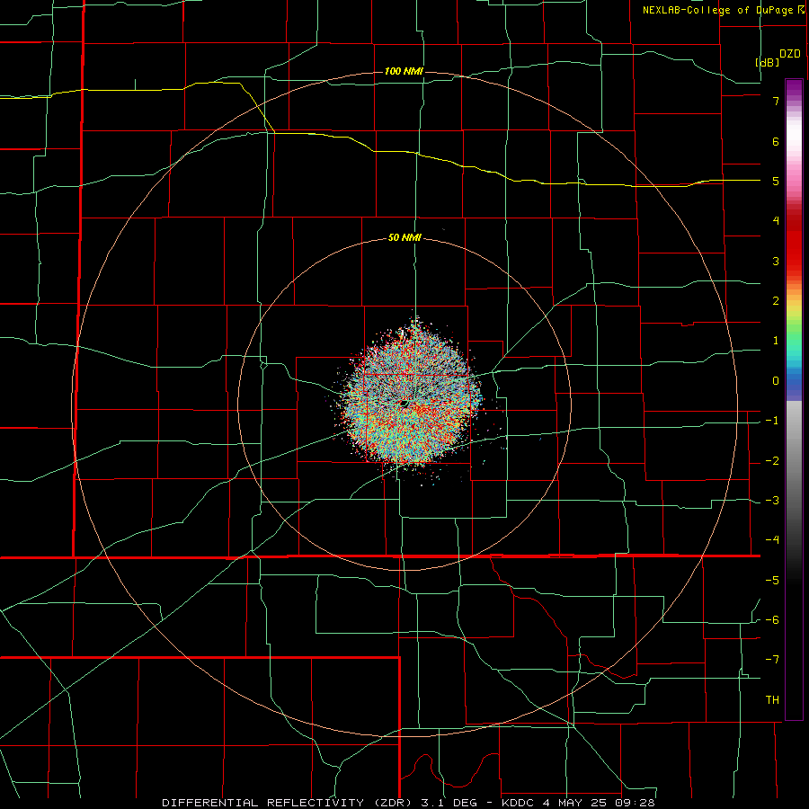This screenshot has height=809, width=809.
Task: Click the radar site center dot
Action: pyautogui.click(x=404, y=404)
